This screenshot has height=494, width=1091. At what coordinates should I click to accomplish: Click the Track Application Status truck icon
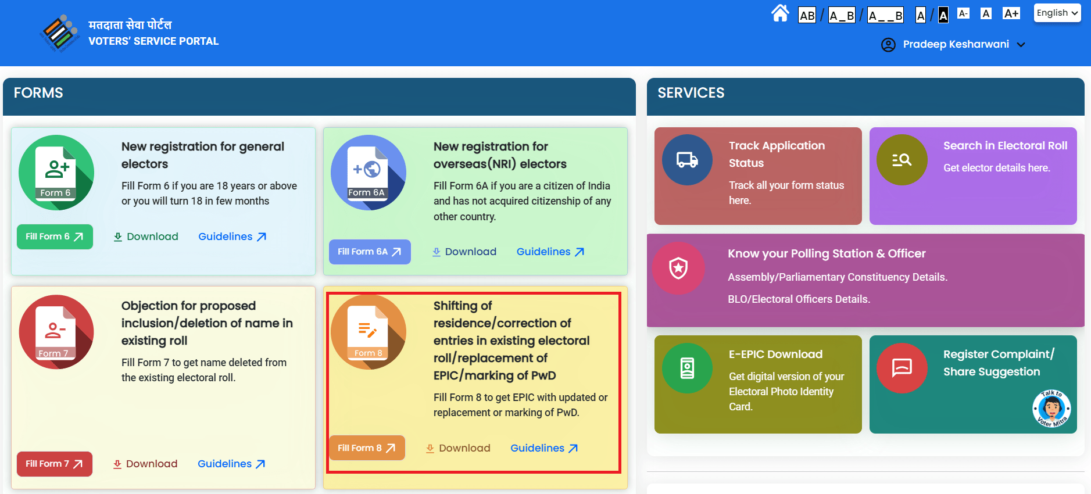tap(687, 160)
